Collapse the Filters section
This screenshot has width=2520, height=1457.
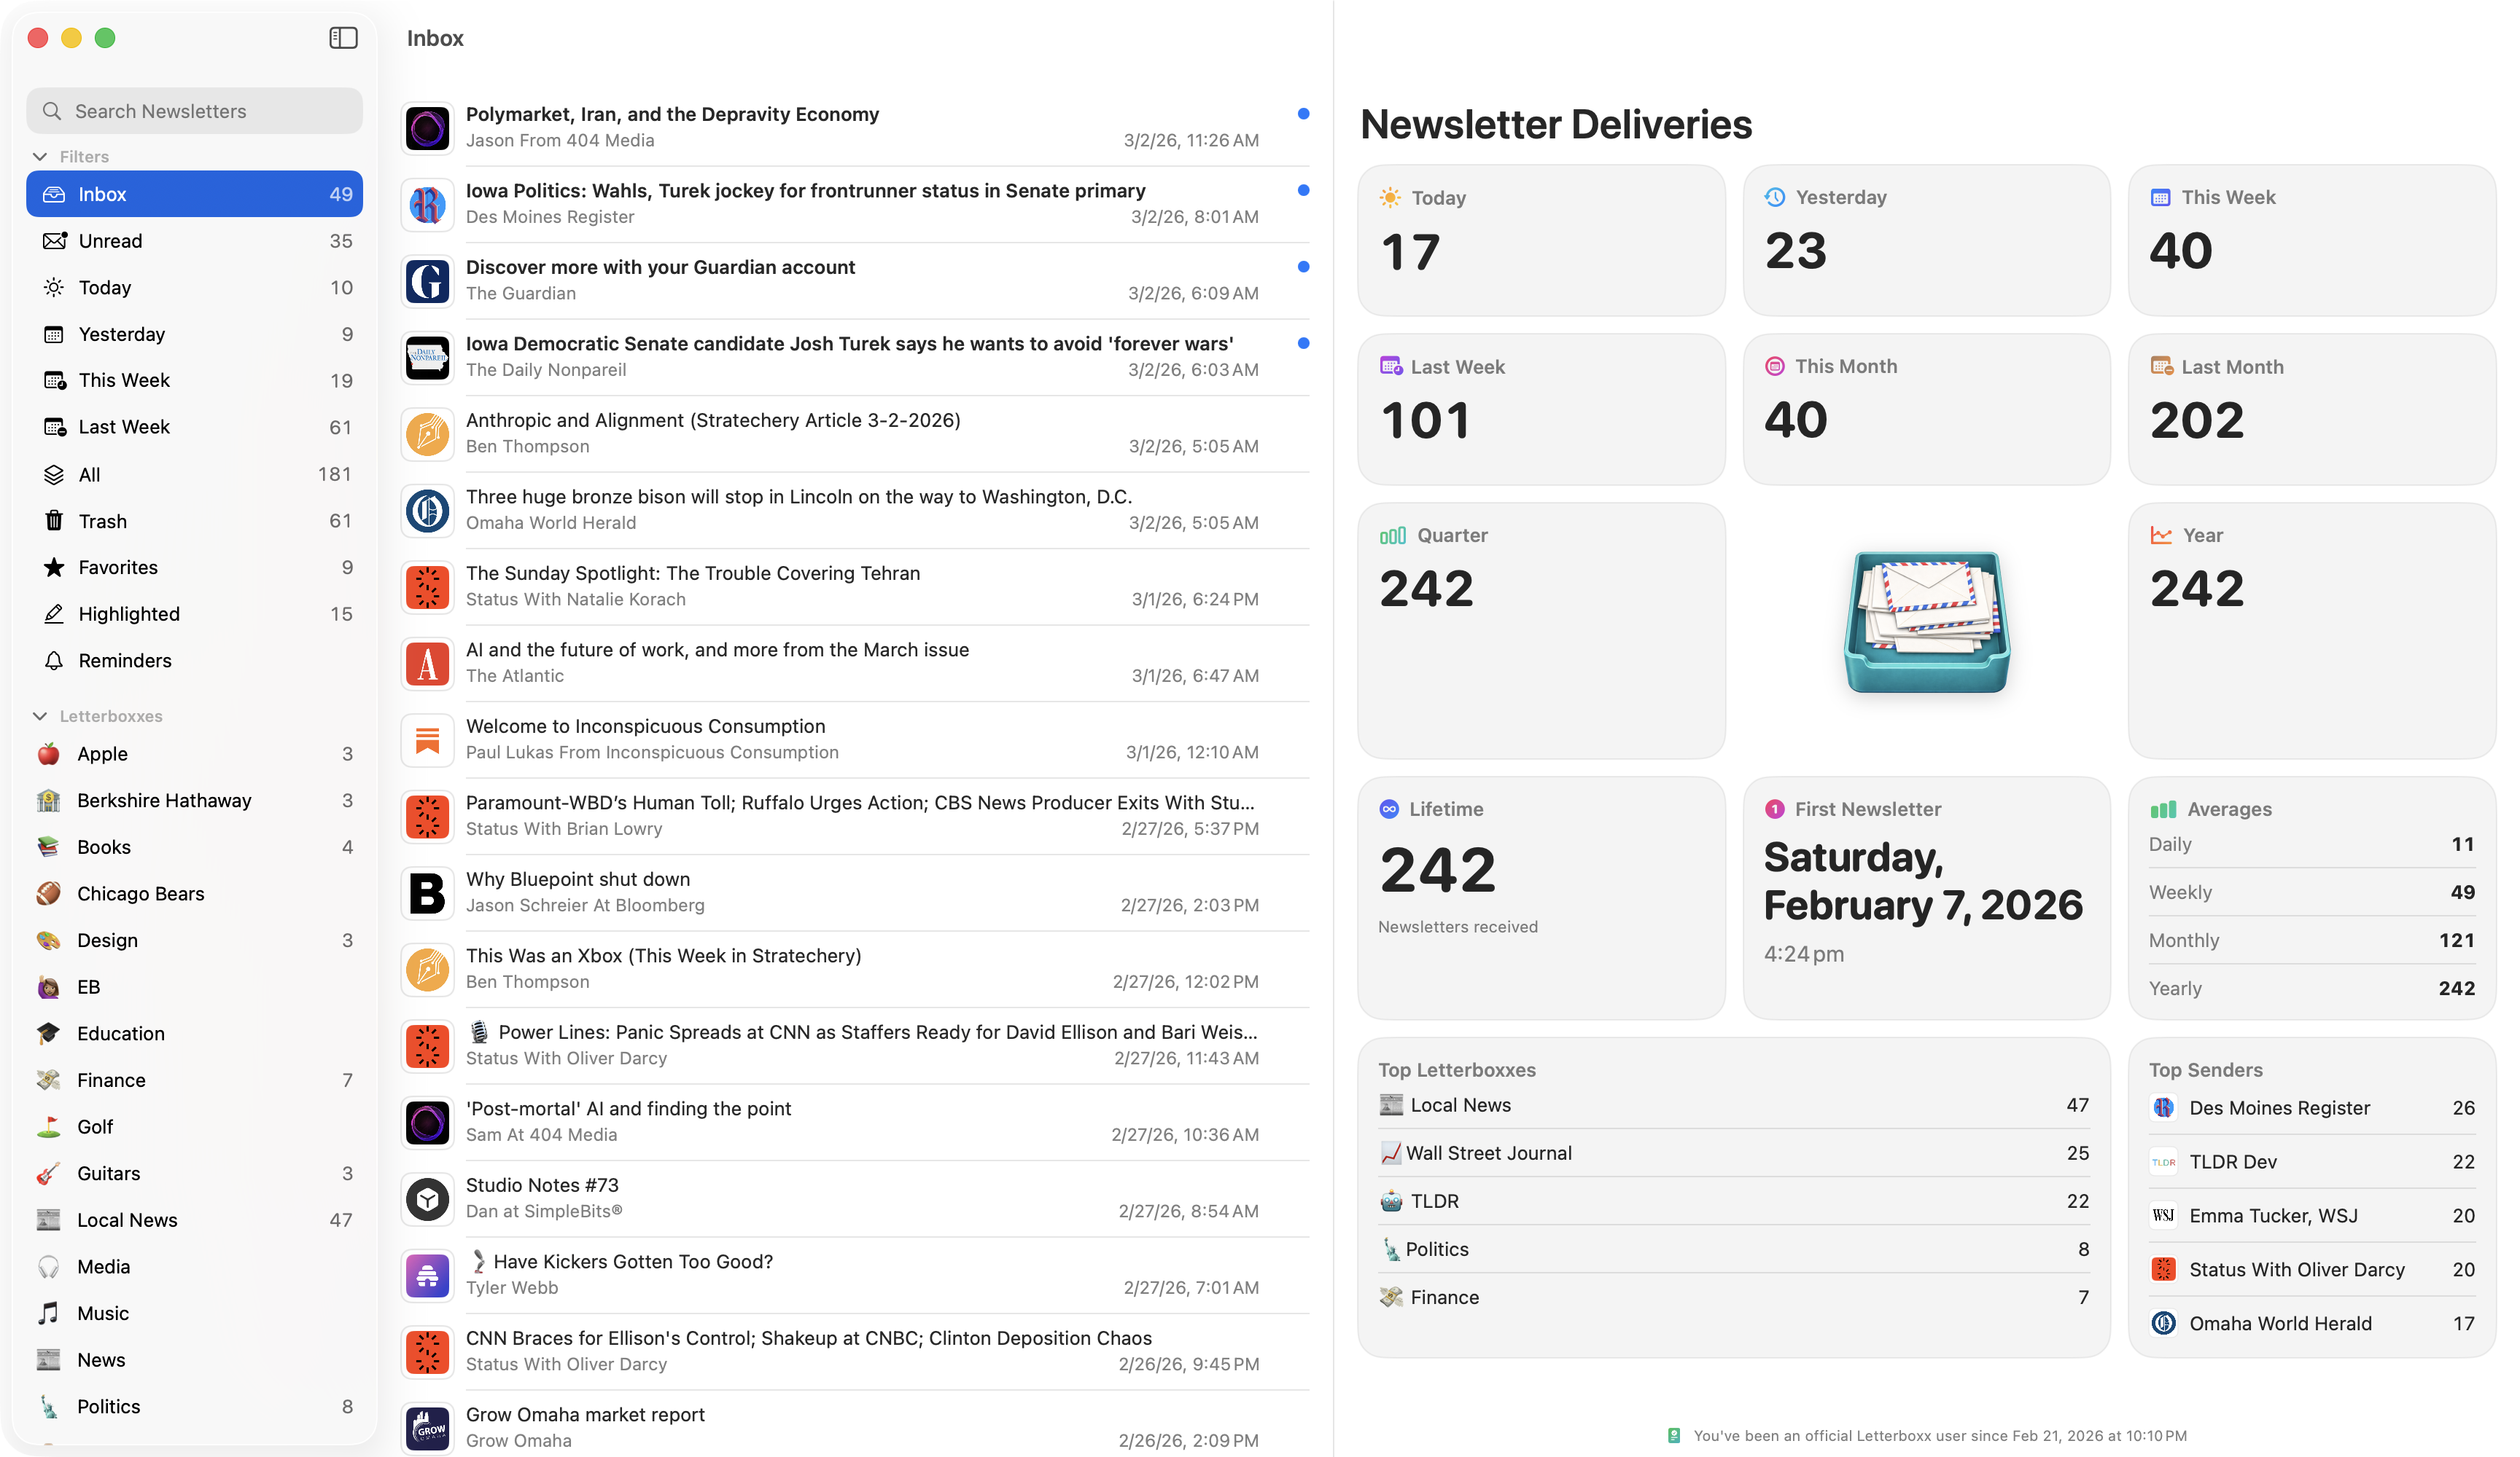click(x=40, y=156)
